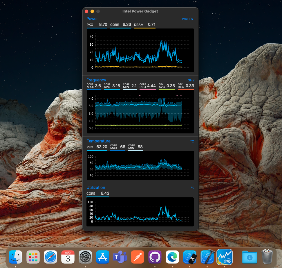
Task: Select GFX AVG 0.35 frequency value
Action: (x=167, y=86)
